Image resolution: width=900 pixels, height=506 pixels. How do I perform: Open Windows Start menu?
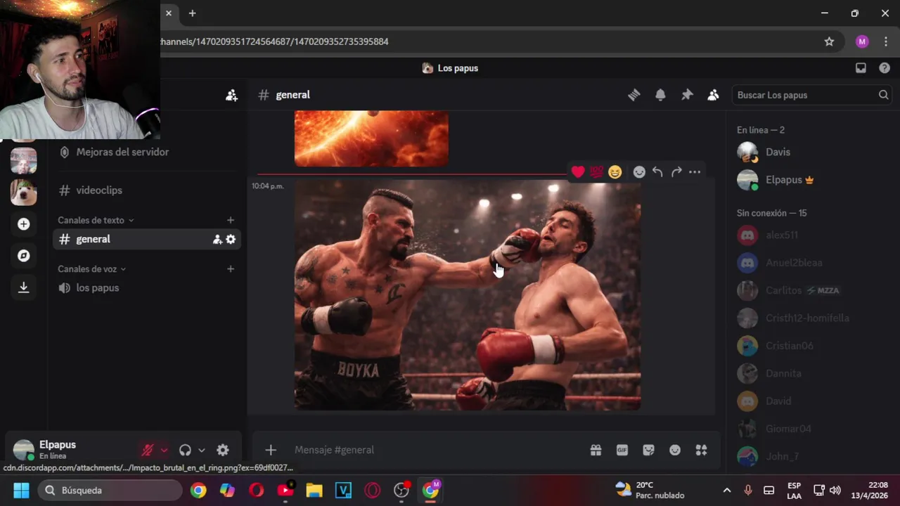pos(21,490)
